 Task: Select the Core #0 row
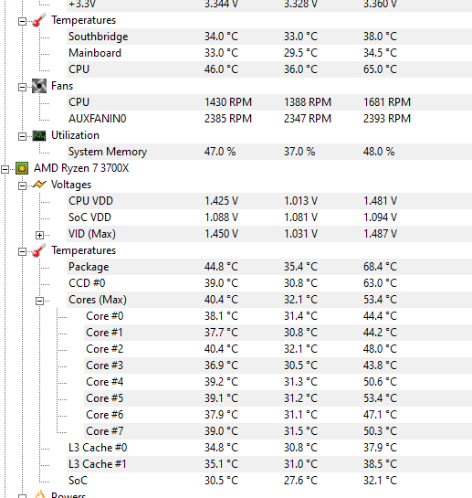278,316
